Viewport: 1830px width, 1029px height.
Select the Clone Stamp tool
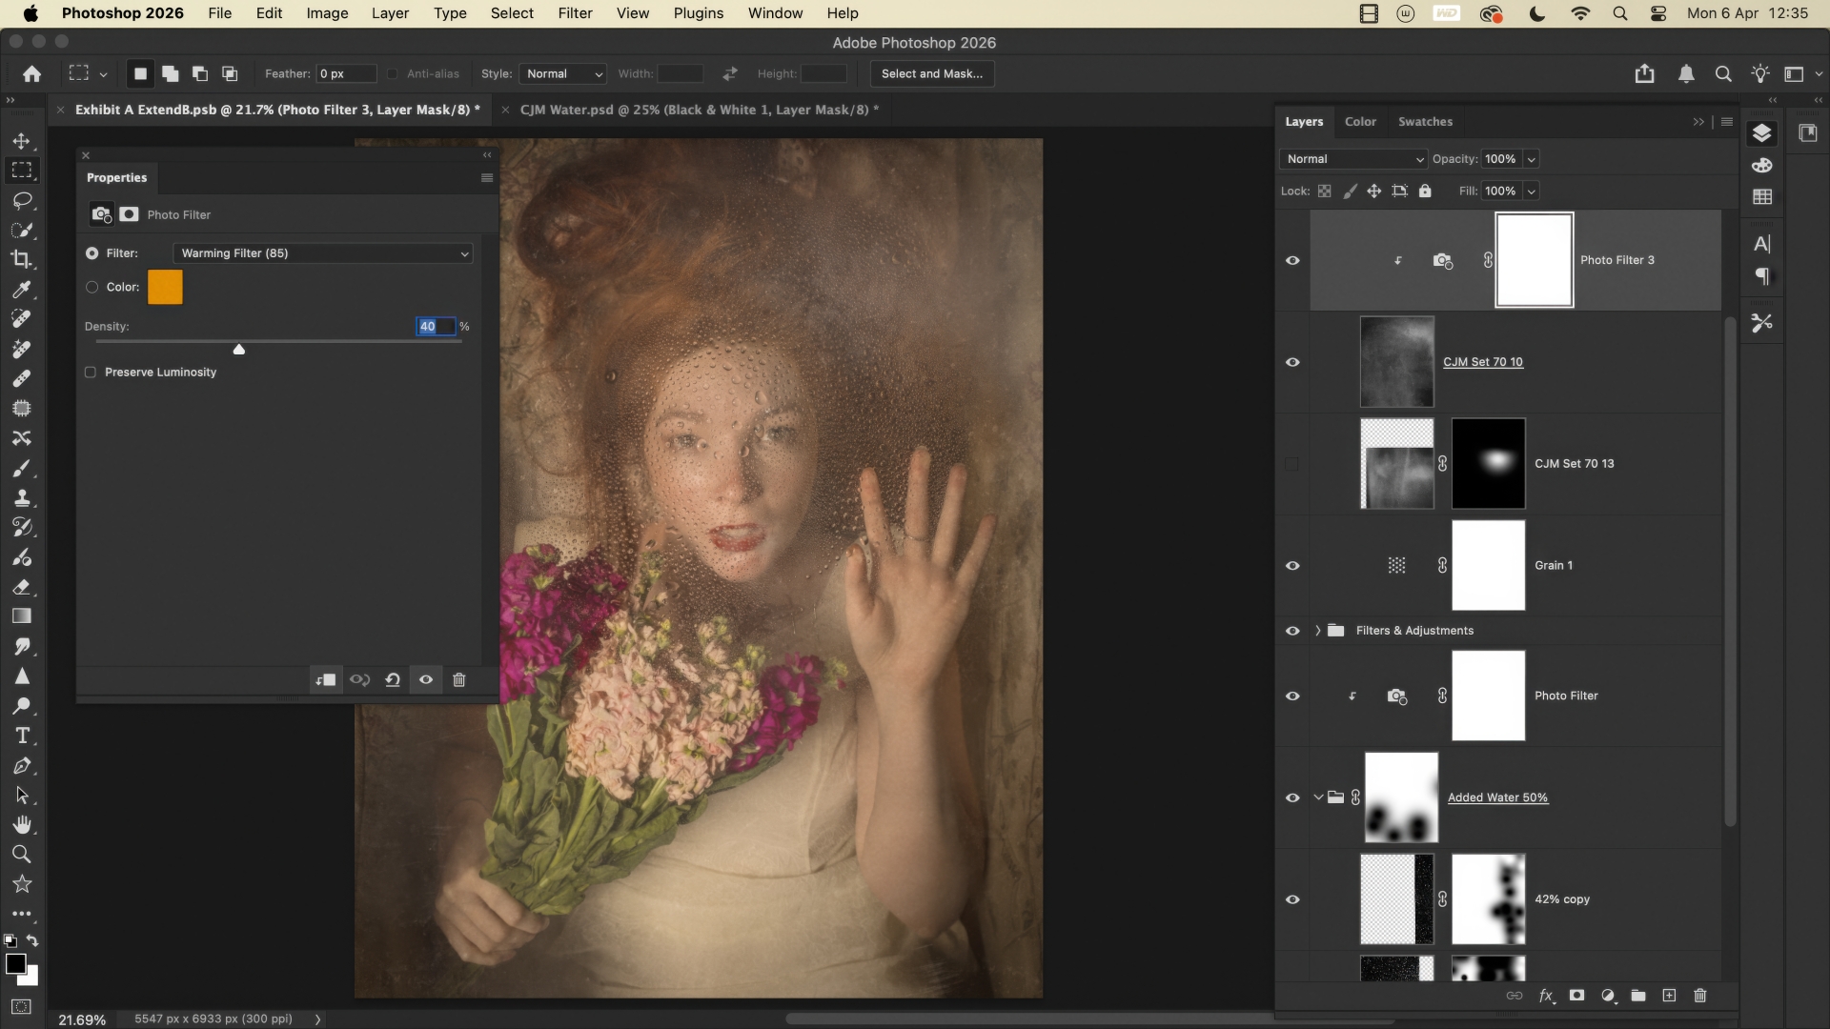pyautogui.click(x=22, y=497)
